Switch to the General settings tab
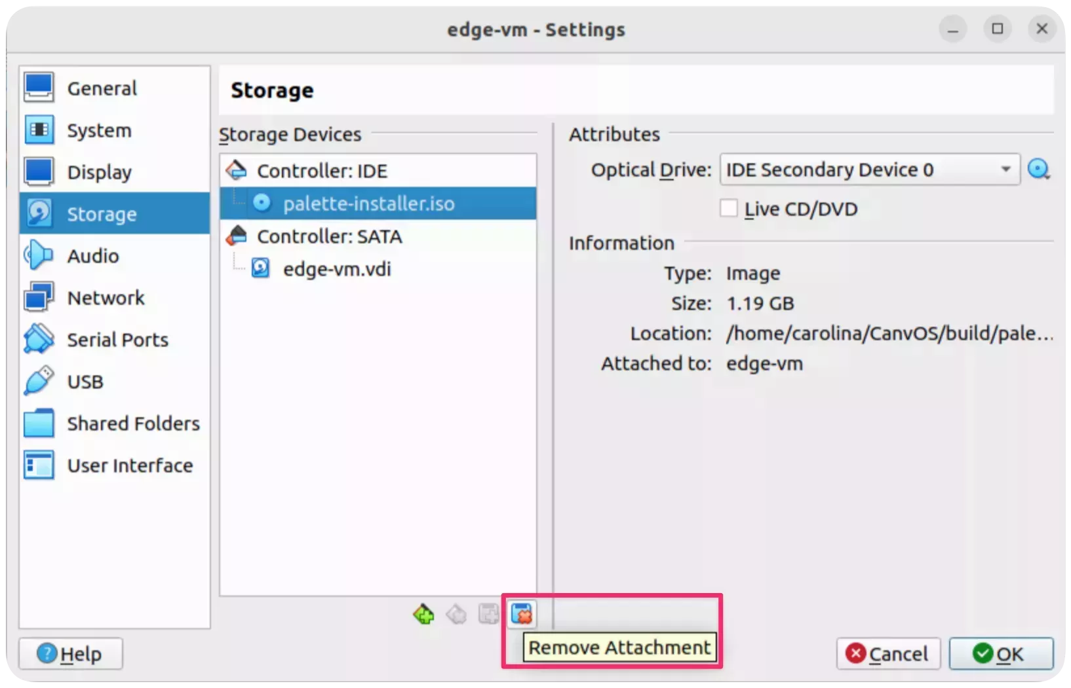The image size is (1071, 688). pos(102,88)
